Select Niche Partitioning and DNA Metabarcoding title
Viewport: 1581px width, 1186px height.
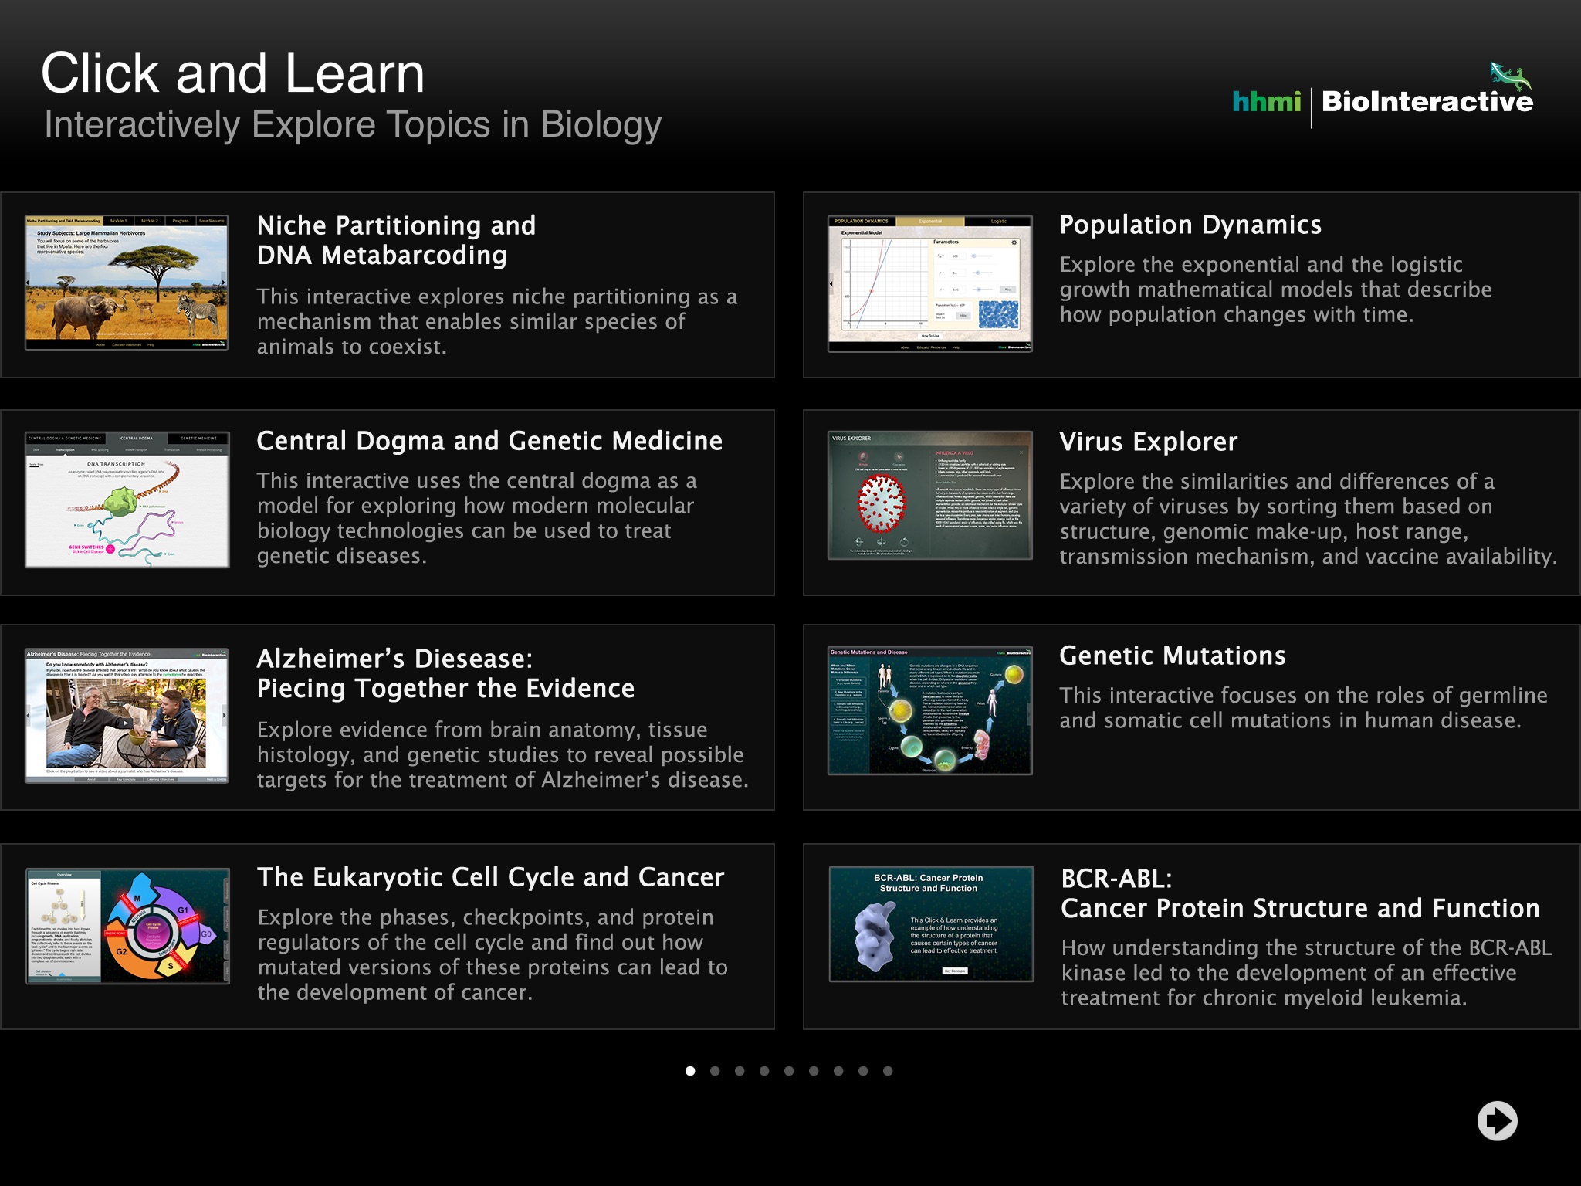(x=397, y=240)
